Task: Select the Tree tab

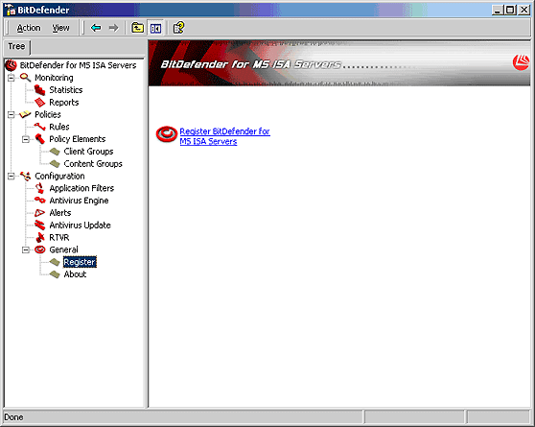Action: pos(16,46)
